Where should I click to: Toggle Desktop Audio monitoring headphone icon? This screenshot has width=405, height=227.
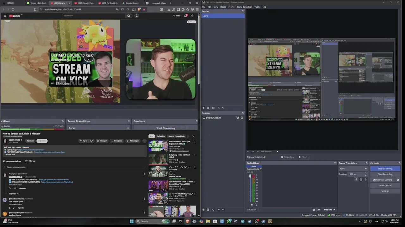256,205
